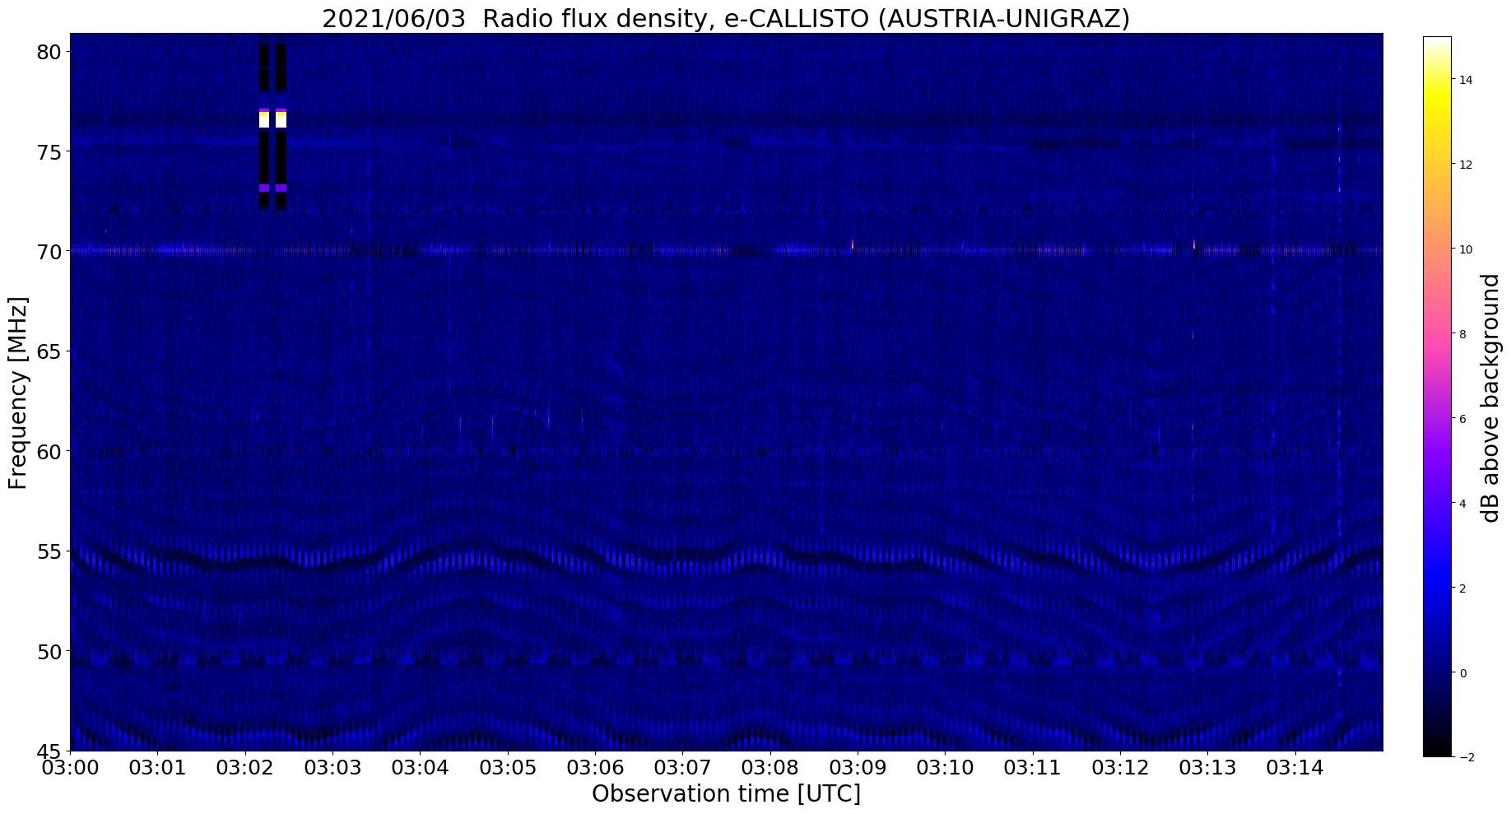The height and width of the screenshot is (814, 1511).
Task: Click the 45 frequency tick label
Action: coord(49,751)
